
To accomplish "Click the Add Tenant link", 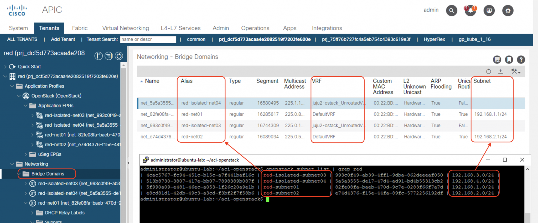I will click(63, 39).
